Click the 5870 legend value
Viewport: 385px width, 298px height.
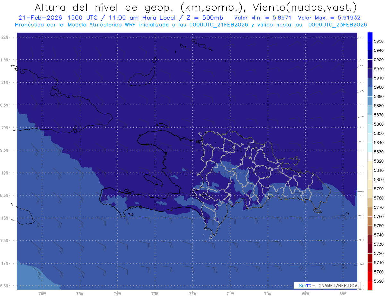379,115
